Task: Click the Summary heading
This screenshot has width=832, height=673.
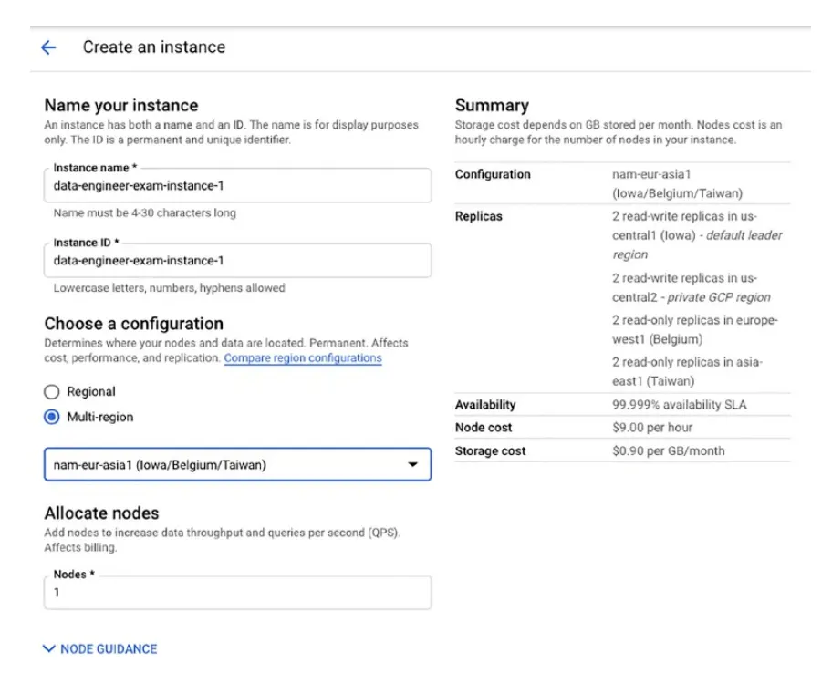Action: click(492, 106)
